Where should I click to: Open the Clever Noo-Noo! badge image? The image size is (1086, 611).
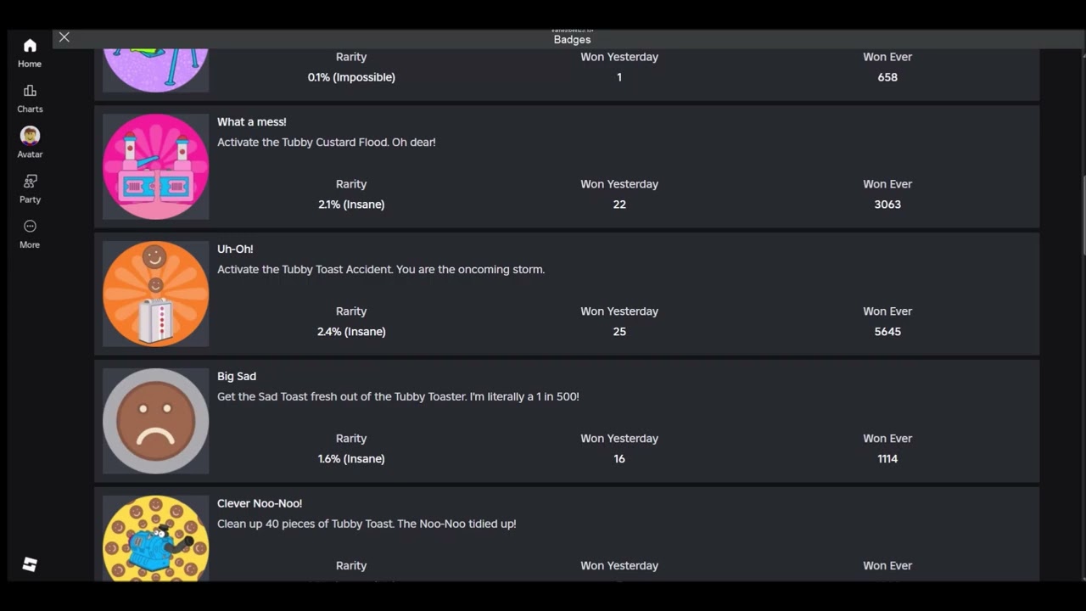156,538
